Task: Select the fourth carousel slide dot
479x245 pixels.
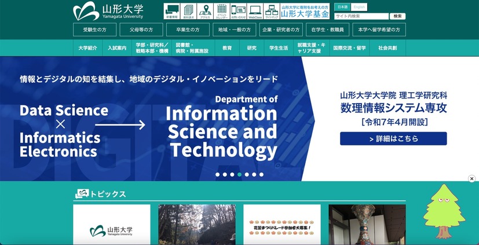Action: tap(239, 174)
